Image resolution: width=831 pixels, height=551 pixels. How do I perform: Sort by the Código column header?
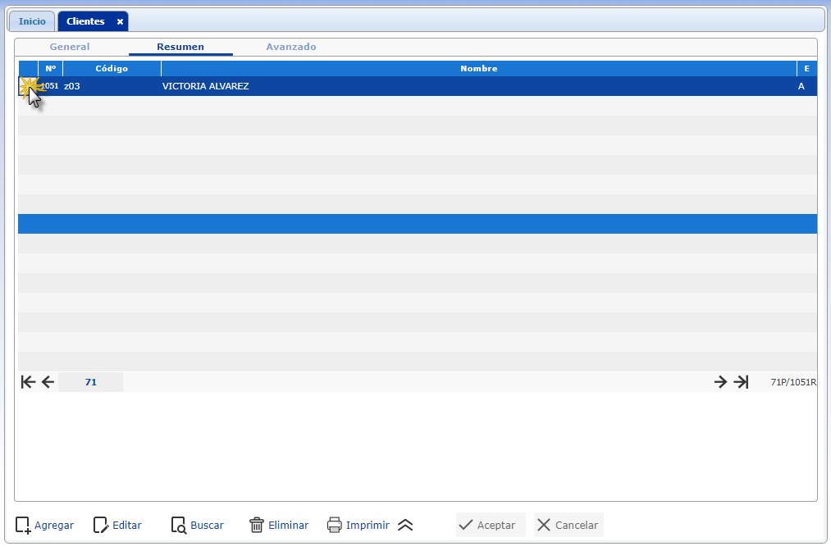(x=112, y=68)
